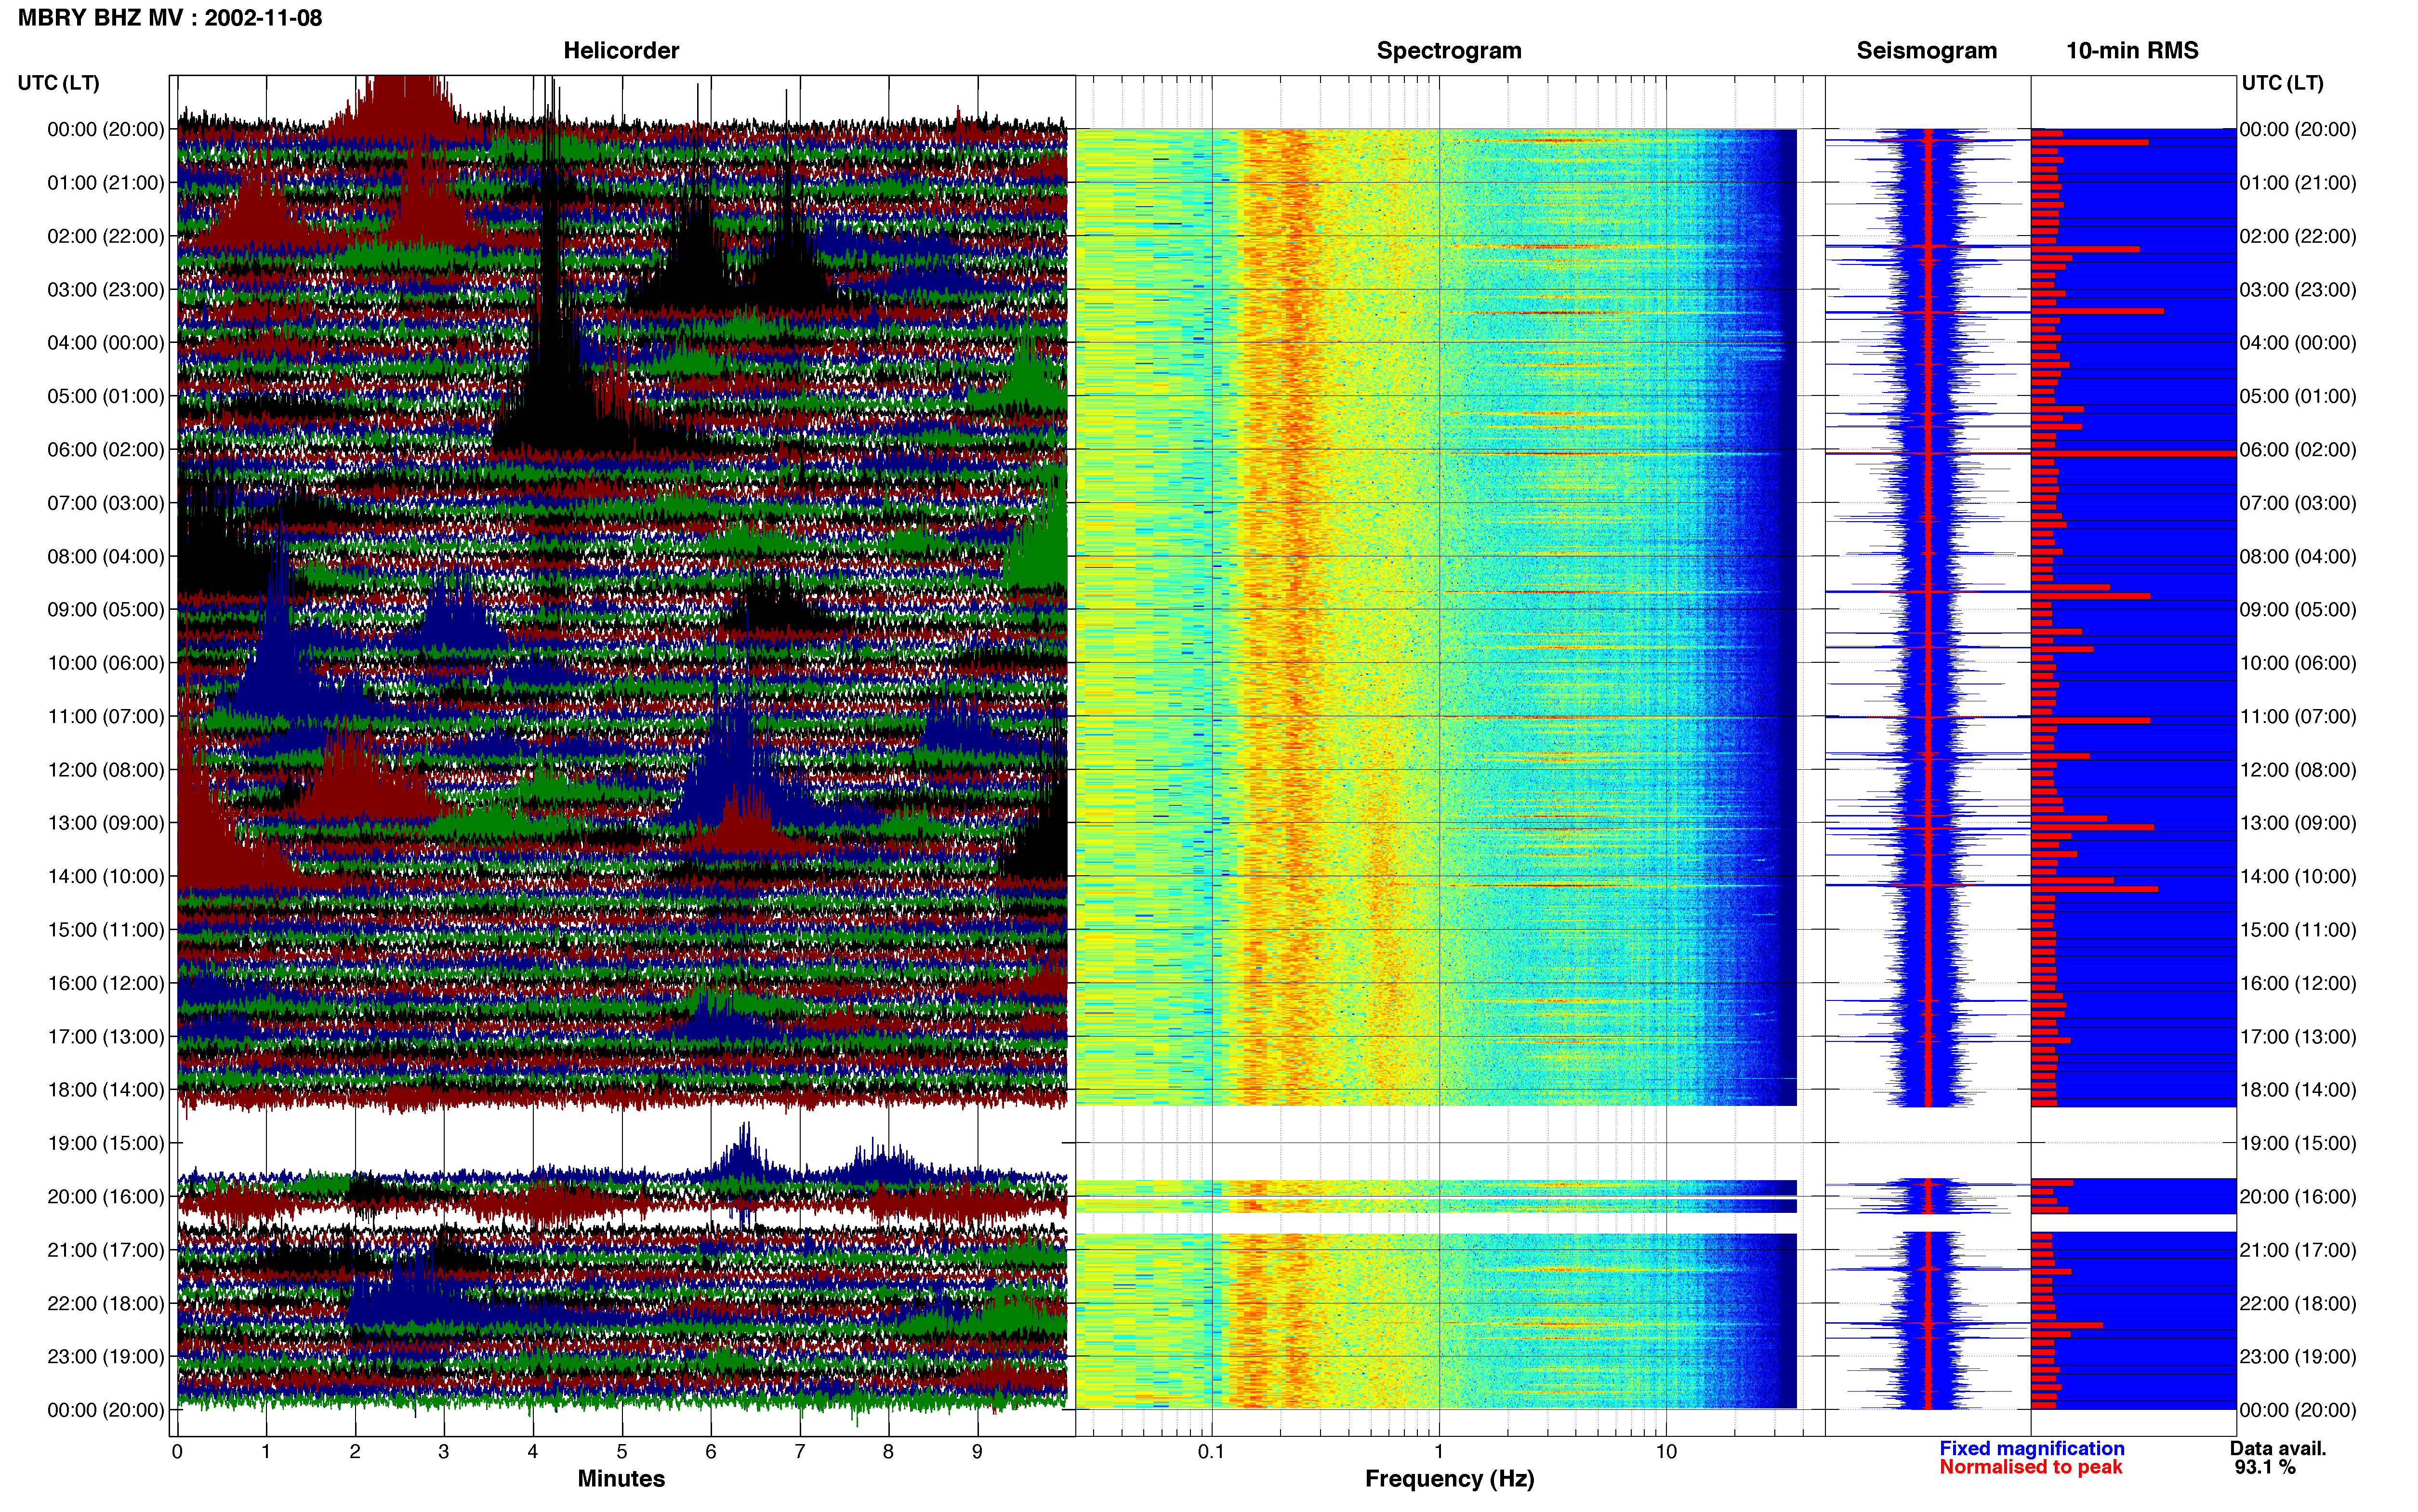This screenshot has width=2418, height=1512.
Task: Click the 'Seismogram' panel heading
Action: pos(1926,50)
